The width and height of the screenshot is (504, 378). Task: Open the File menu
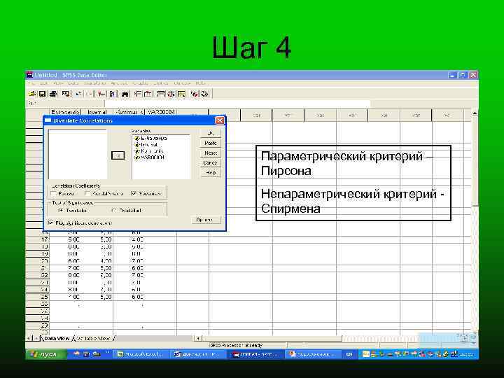click(31, 83)
